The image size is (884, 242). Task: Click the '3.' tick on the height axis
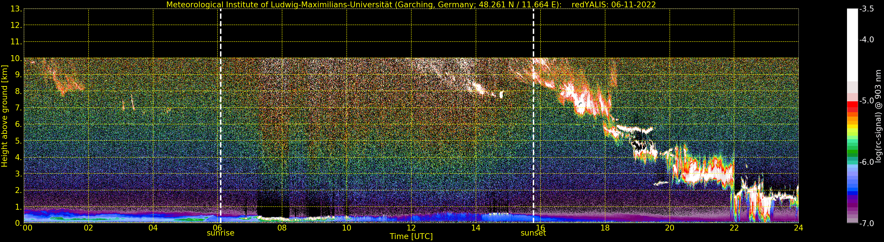[x=18, y=174]
